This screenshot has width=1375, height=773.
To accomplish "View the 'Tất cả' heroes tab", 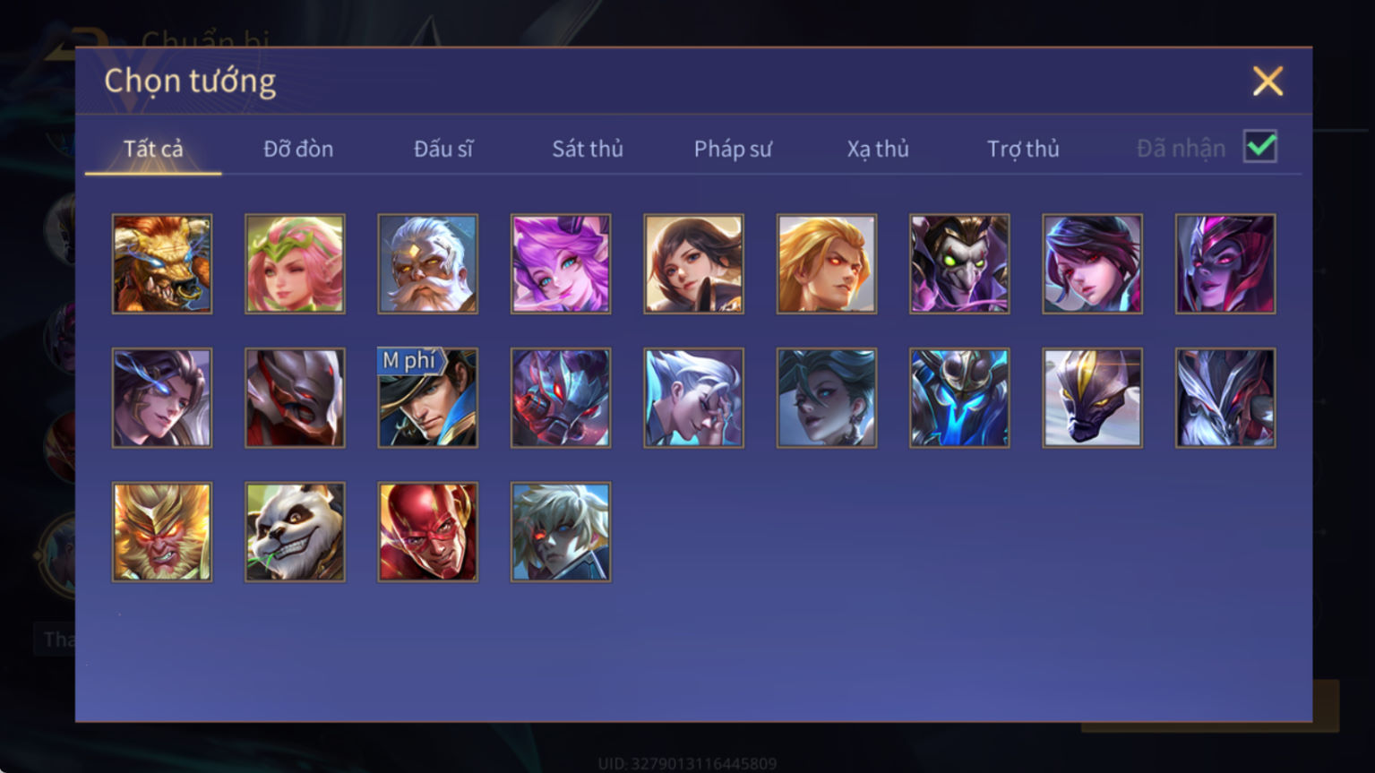I will [153, 149].
